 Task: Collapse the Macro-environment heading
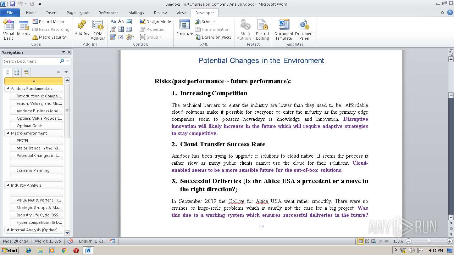[8, 133]
